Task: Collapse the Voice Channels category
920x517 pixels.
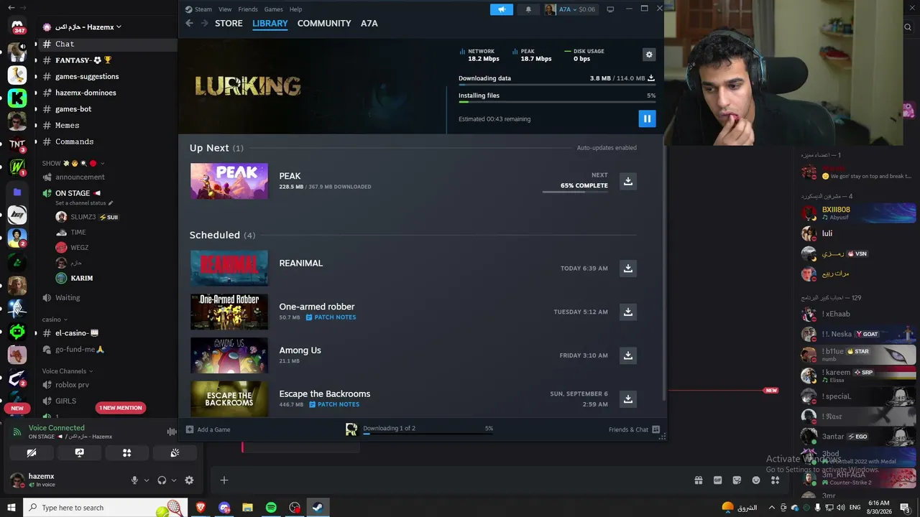Action: (x=68, y=371)
